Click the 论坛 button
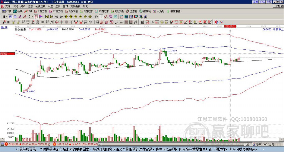Viewport: 284px width, 152px height. click(262, 2)
